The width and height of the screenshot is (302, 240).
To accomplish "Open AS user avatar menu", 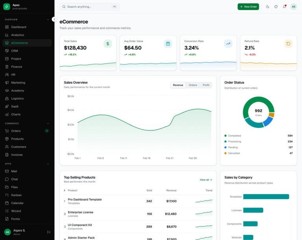I will 293,7.
